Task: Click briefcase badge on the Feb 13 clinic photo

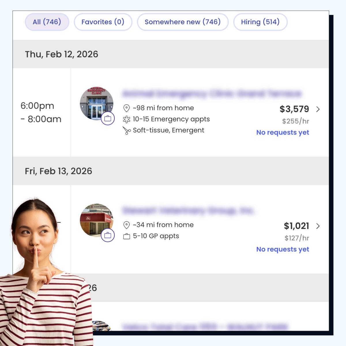Action: [108, 235]
